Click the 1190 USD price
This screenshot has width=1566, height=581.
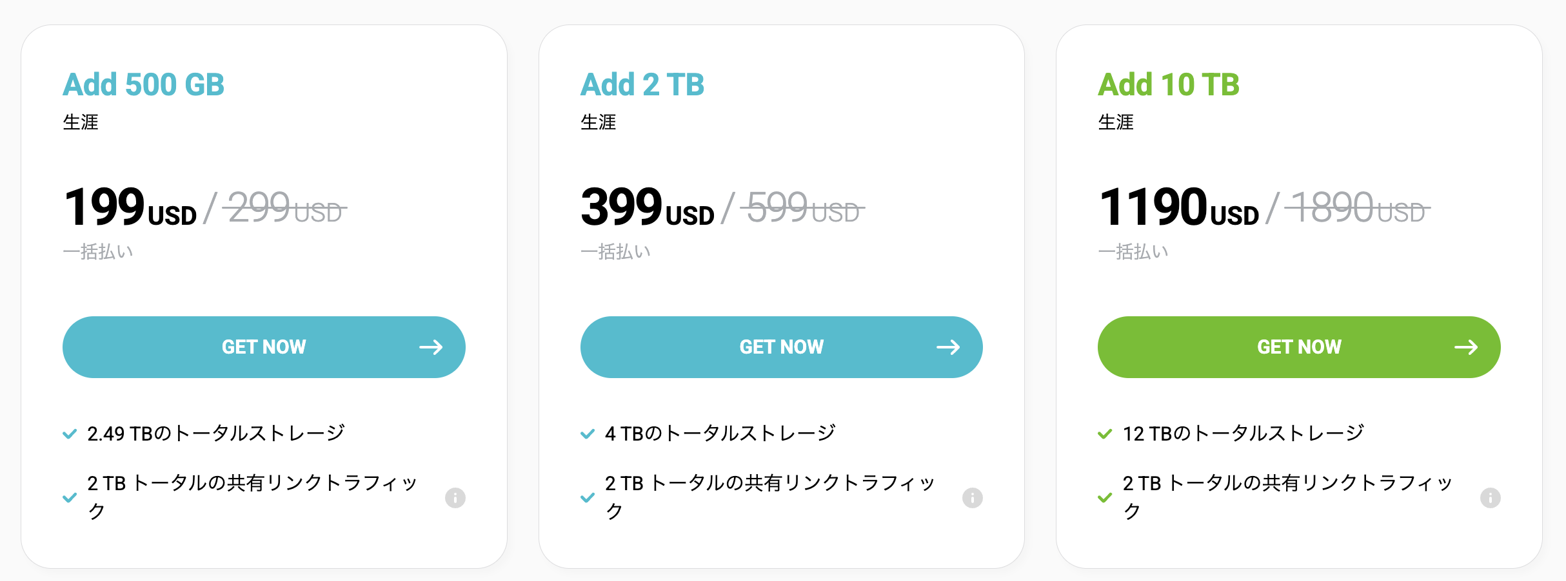(x=1178, y=207)
